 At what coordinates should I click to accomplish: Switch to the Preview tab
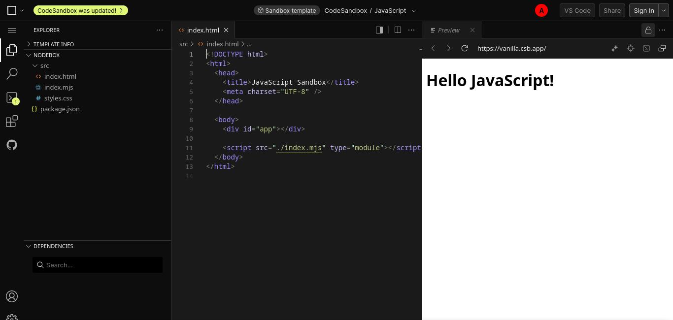[448, 30]
